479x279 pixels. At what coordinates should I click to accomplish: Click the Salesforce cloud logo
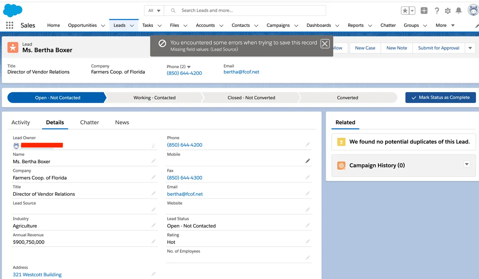pos(13,10)
